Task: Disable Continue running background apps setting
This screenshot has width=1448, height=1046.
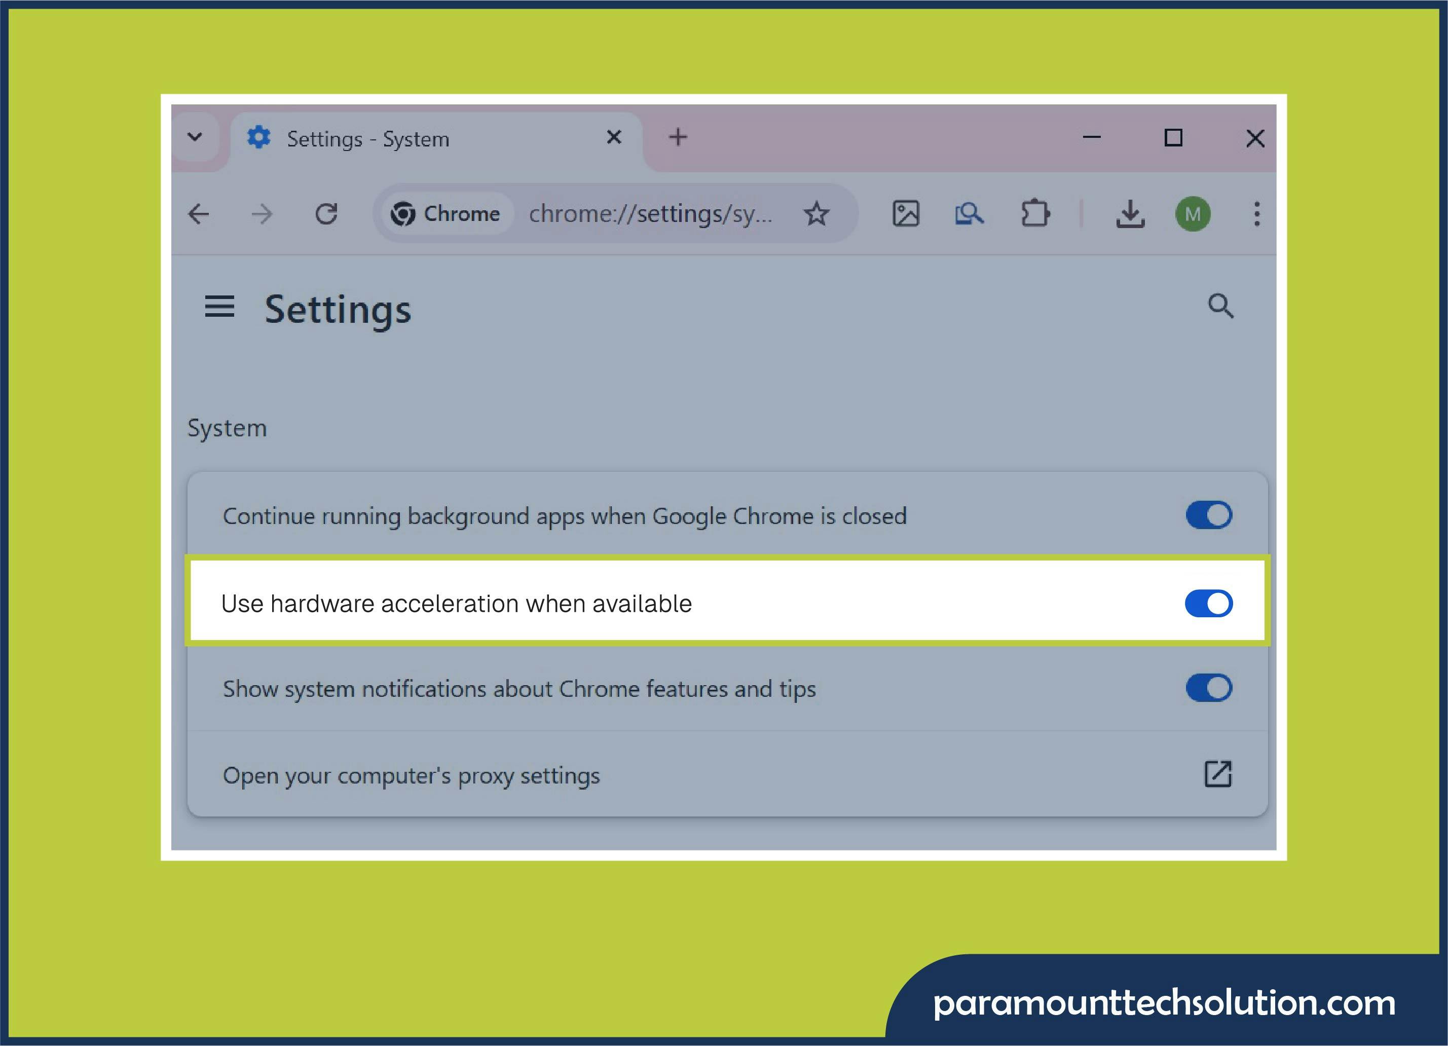Action: [x=1209, y=515]
